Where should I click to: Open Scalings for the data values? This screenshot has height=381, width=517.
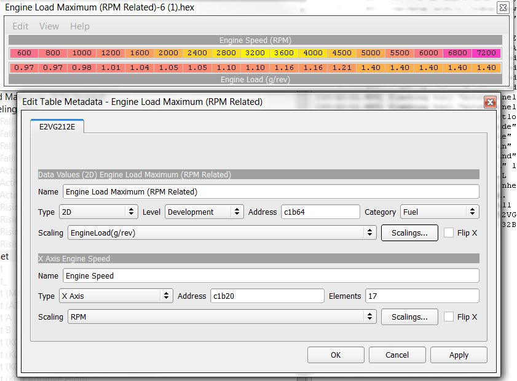click(x=409, y=233)
